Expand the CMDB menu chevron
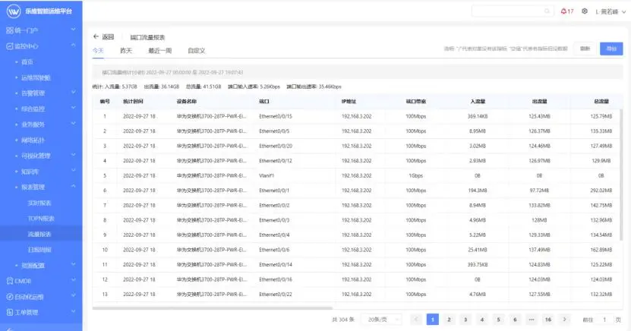The image size is (631, 331). tap(73, 280)
